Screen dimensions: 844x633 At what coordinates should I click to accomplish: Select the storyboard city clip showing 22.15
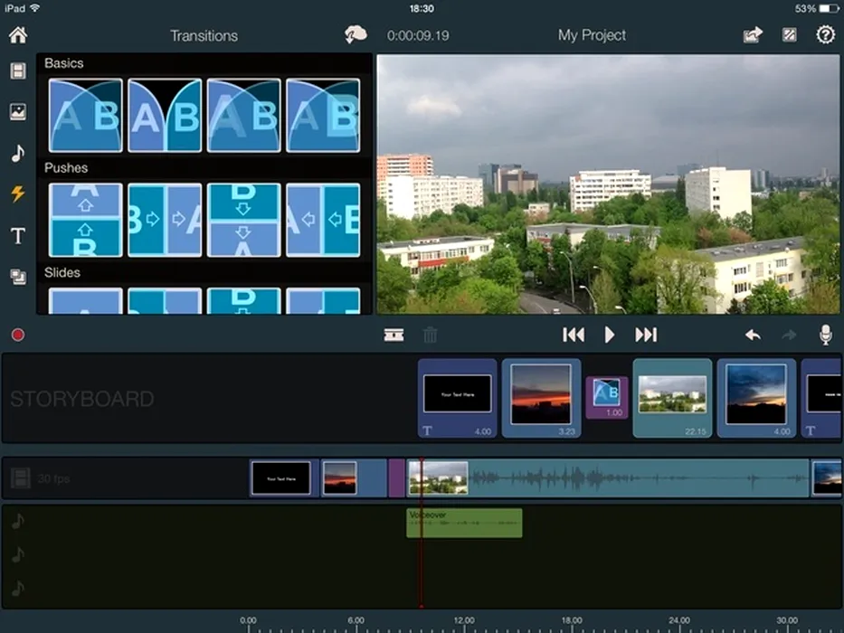(x=672, y=398)
